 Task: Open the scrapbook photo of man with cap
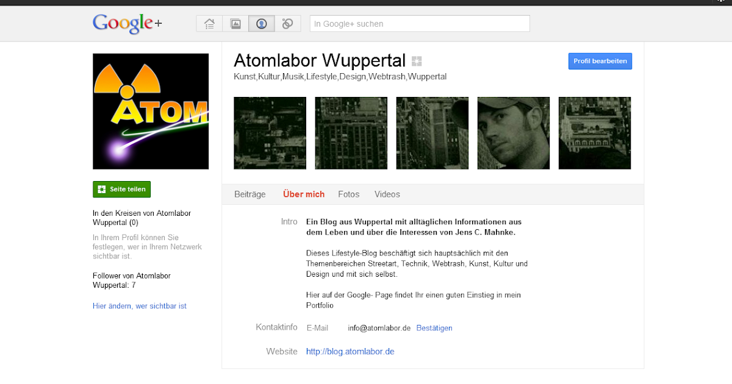514,133
